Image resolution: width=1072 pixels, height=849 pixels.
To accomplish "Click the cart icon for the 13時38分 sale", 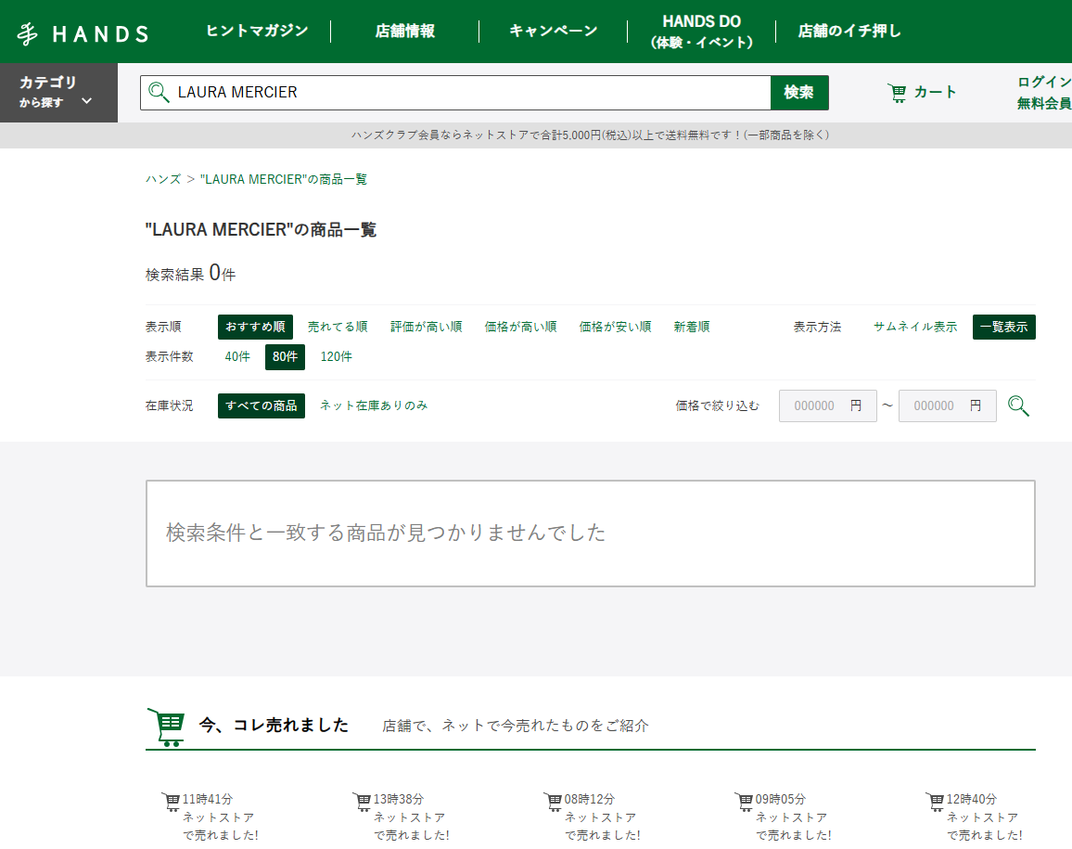I will 362,801.
